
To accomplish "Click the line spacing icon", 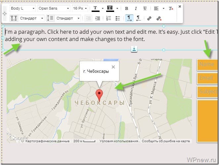I will (x=50, y=18).
